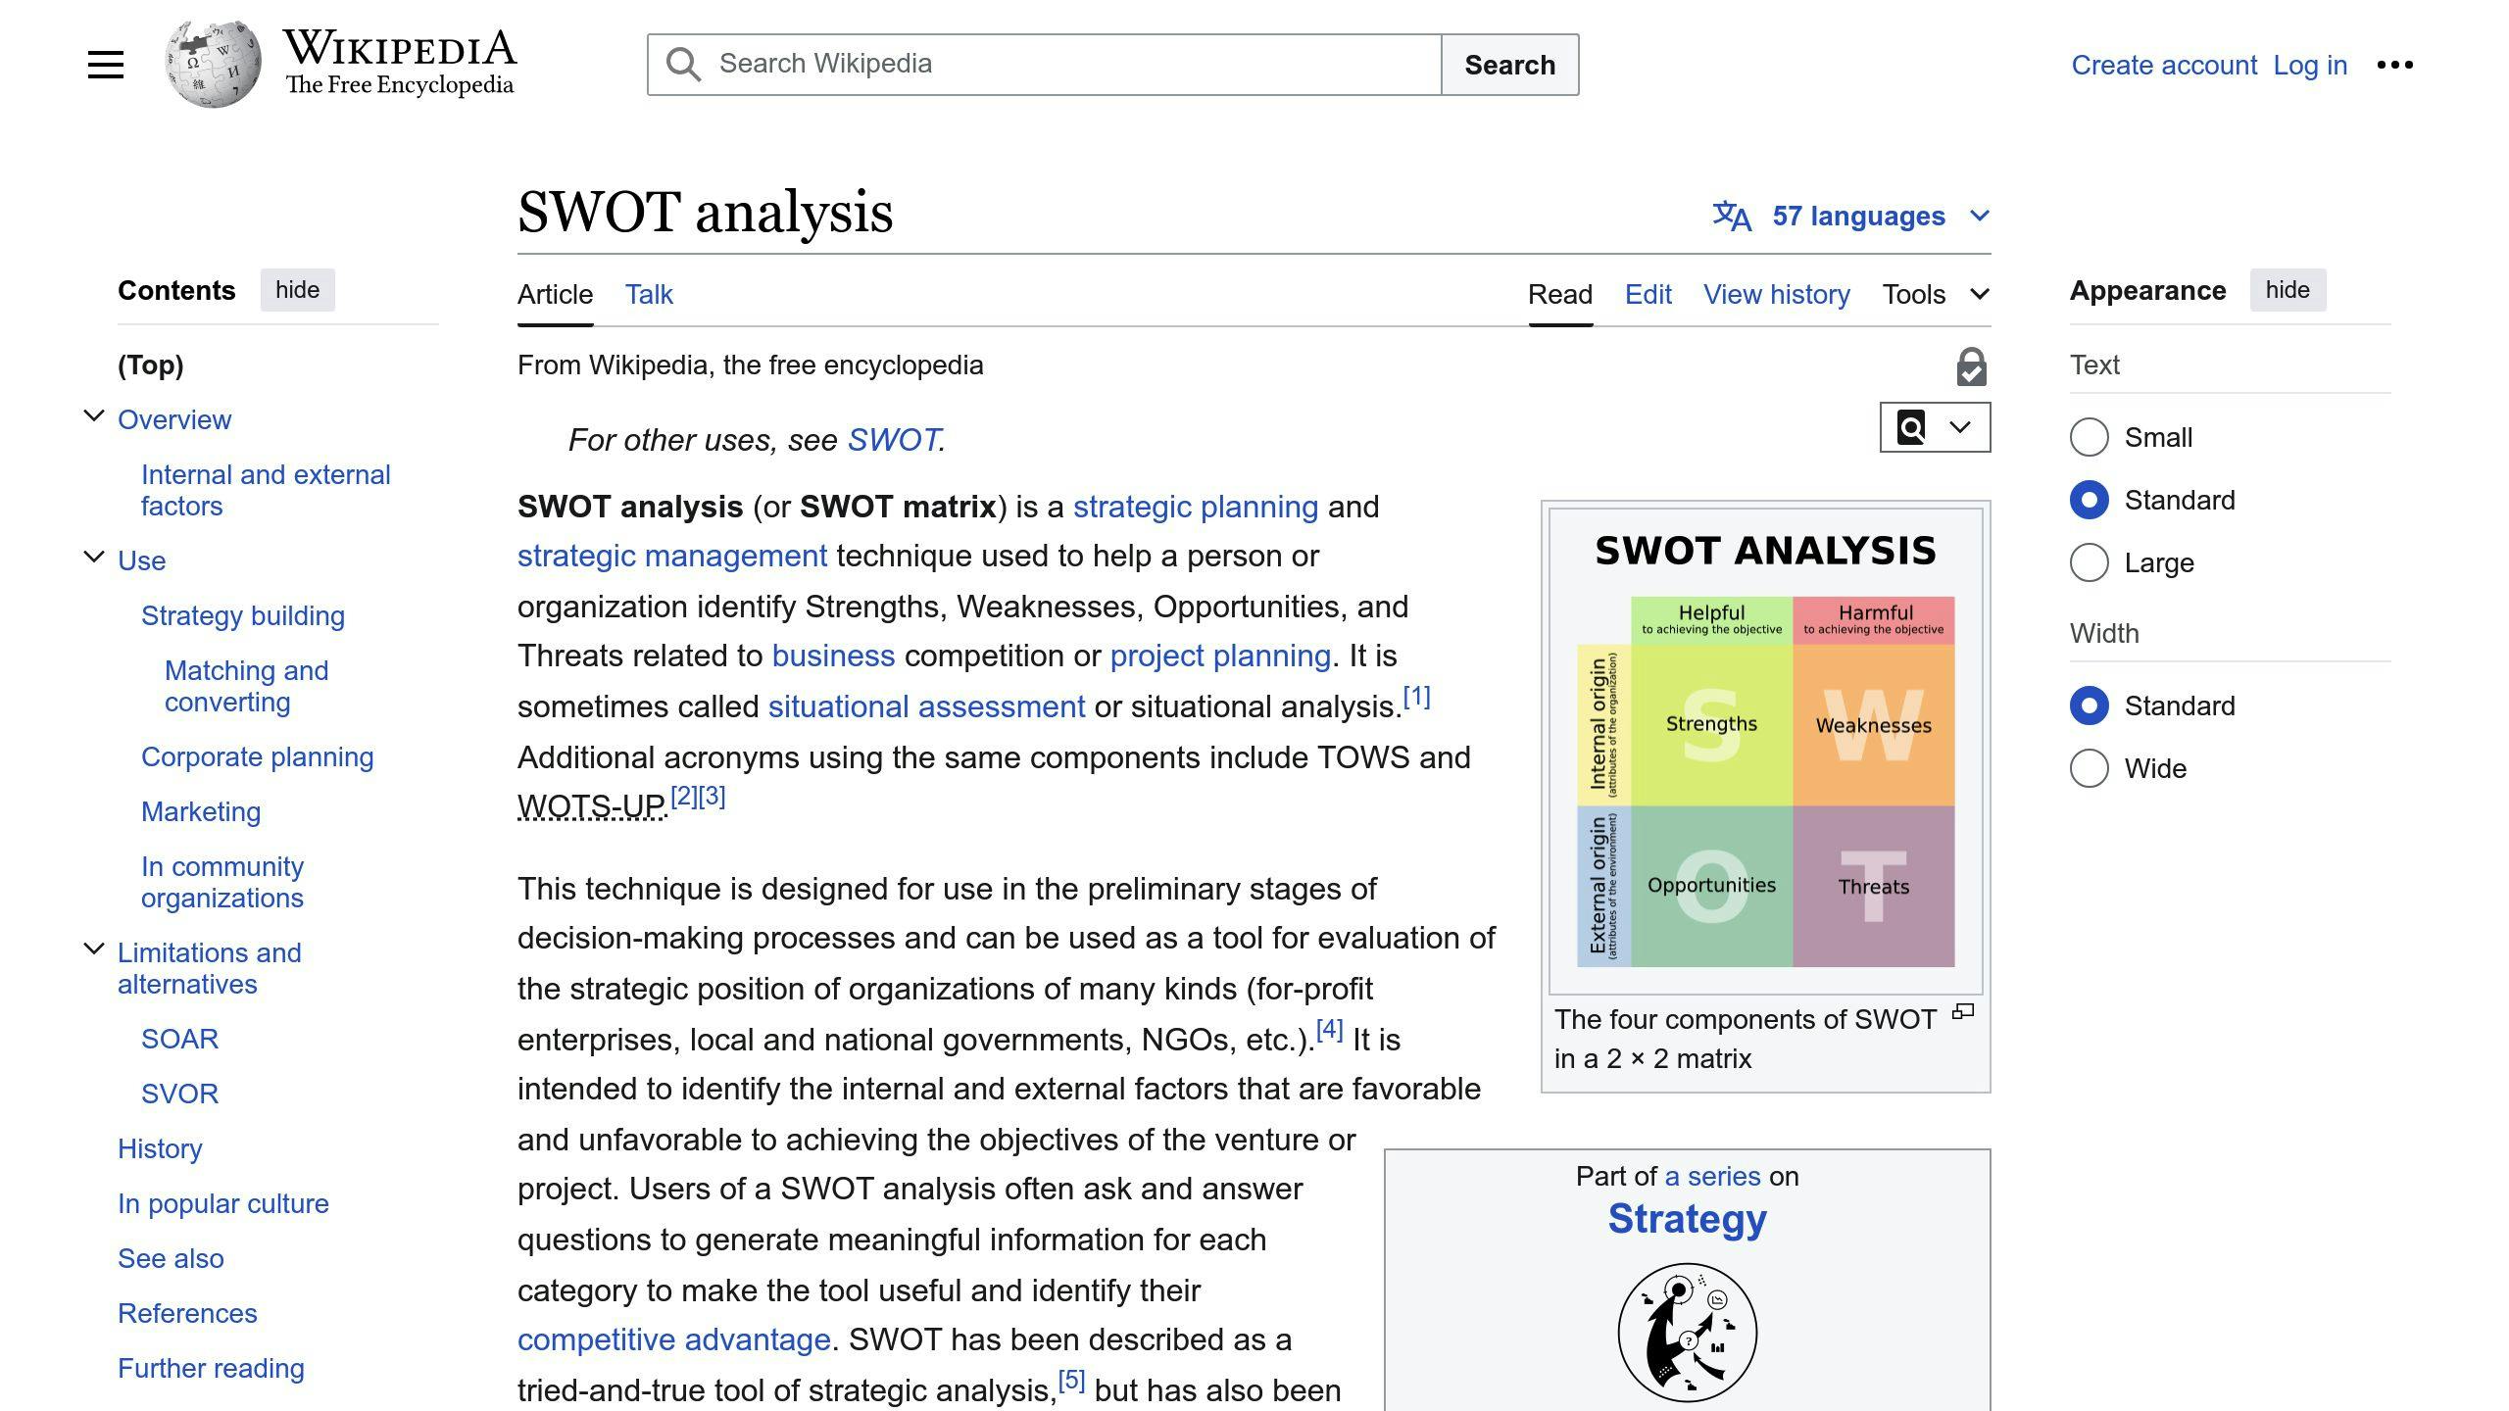
Task: Collapse the Use contents section
Action: (94, 558)
